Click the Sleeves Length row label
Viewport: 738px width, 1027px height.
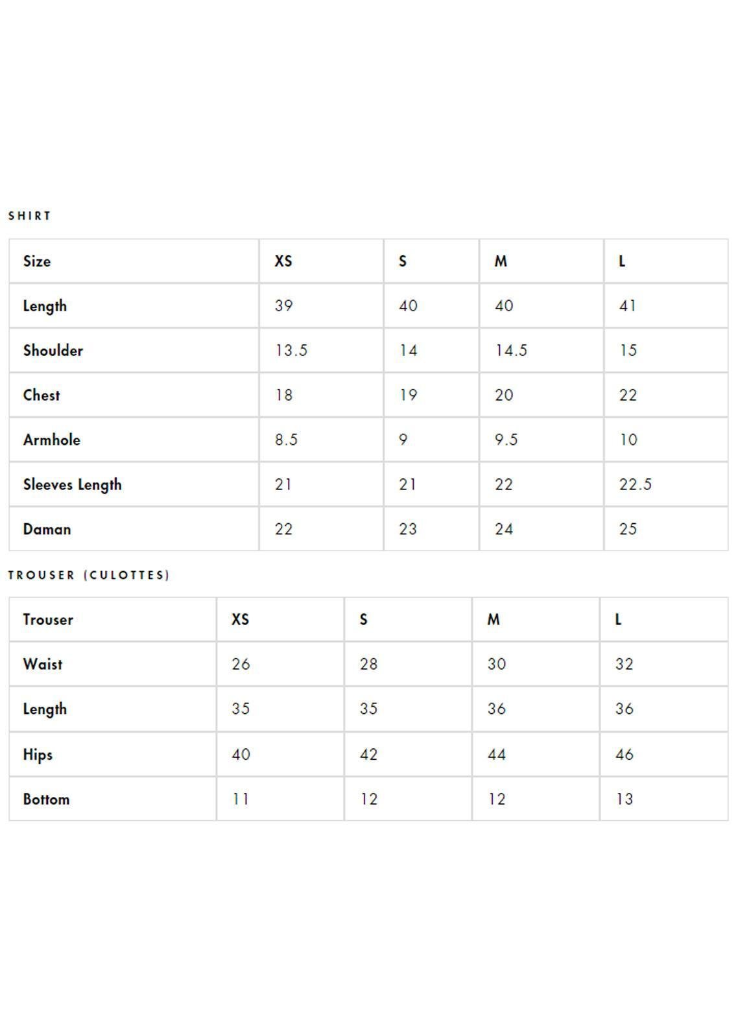pyautogui.click(x=72, y=485)
